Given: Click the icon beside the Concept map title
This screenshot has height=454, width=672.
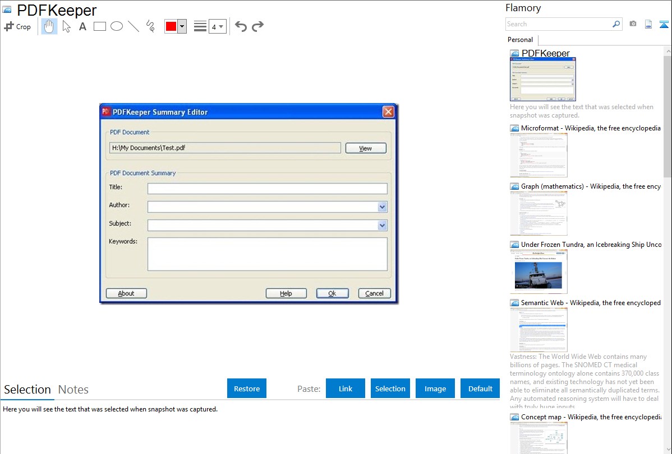Looking at the screenshot, I should click(514, 416).
